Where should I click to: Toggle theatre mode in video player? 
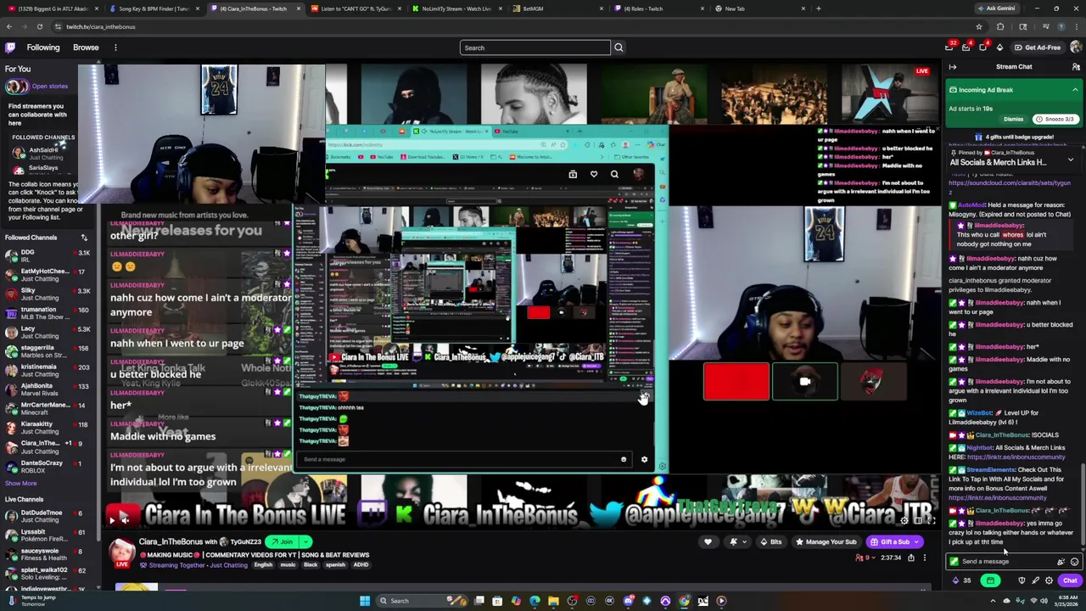coord(918,520)
